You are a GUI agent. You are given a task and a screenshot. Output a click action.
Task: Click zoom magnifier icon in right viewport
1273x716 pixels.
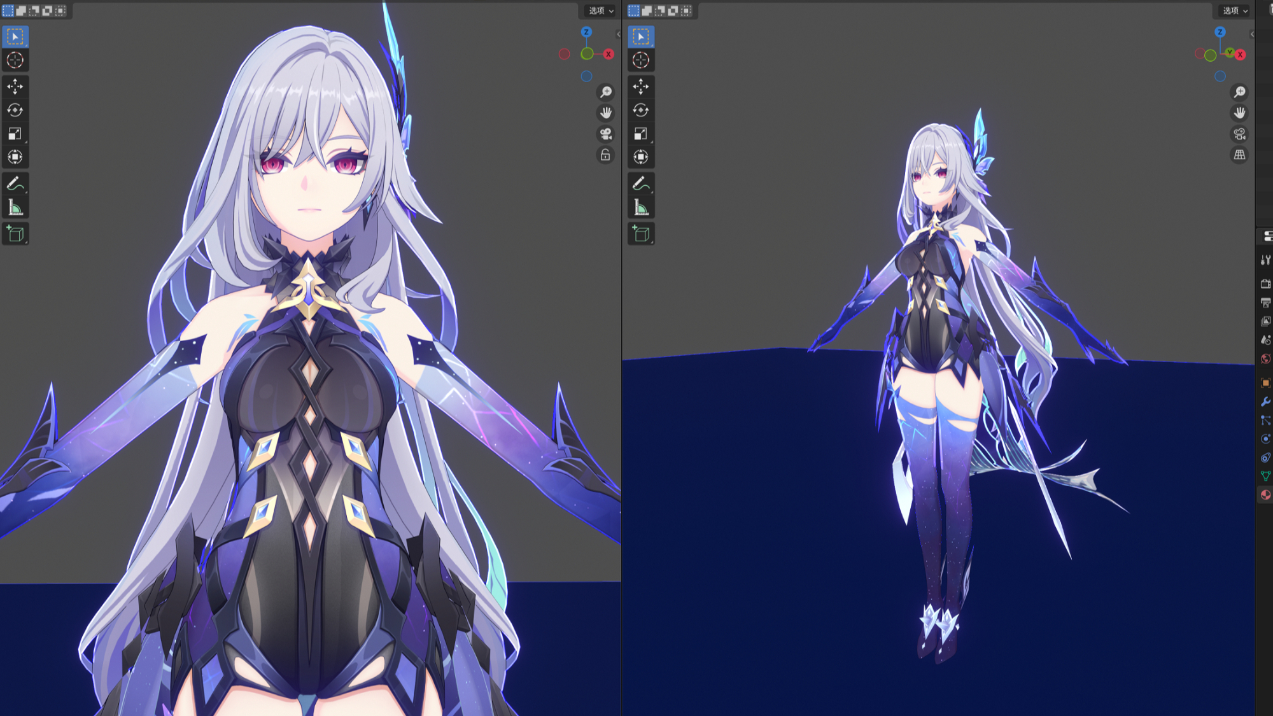1239,92
